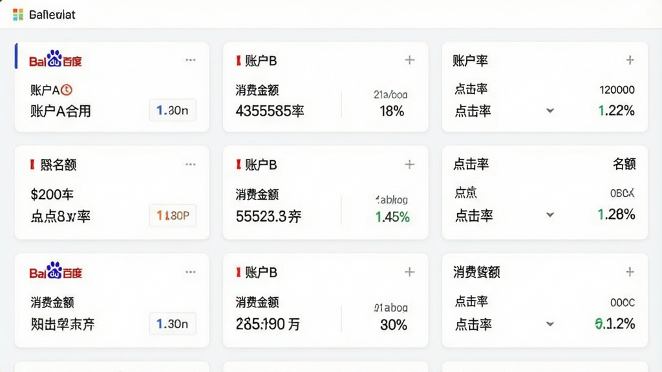662x372 pixels.
Task: Click the Baidu logo on top card
Action: (56, 59)
